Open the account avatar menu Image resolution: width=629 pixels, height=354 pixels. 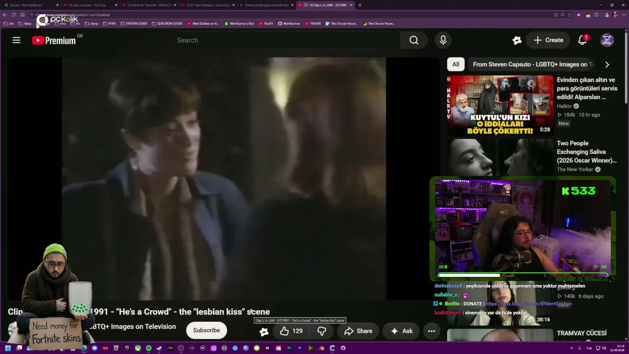click(x=607, y=40)
